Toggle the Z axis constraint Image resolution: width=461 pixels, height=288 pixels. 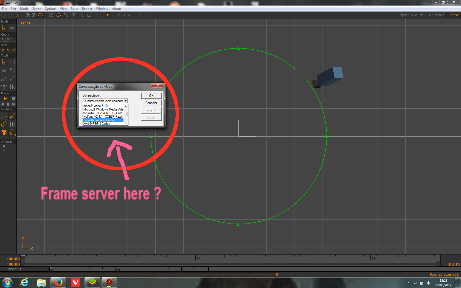click(13, 50)
